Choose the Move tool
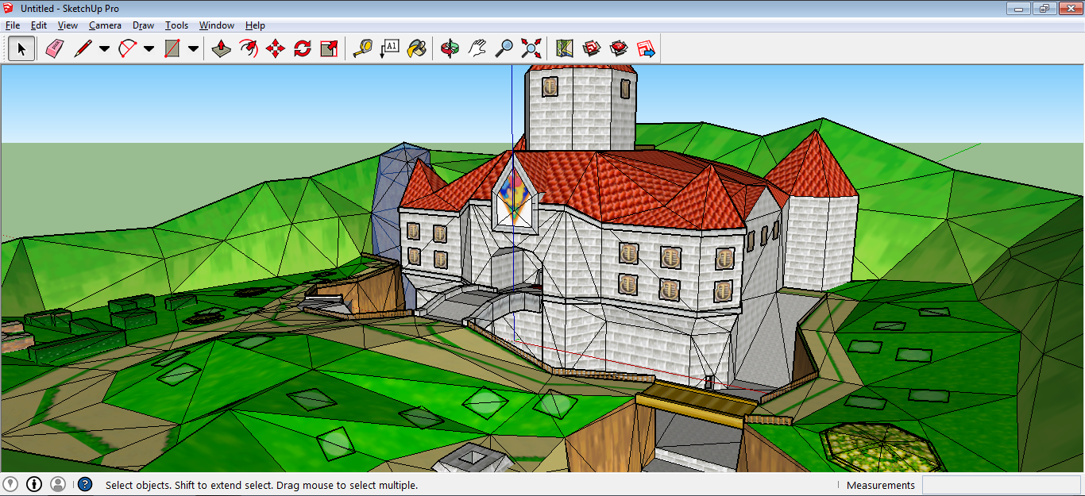1085x496 pixels. point(276,49)
